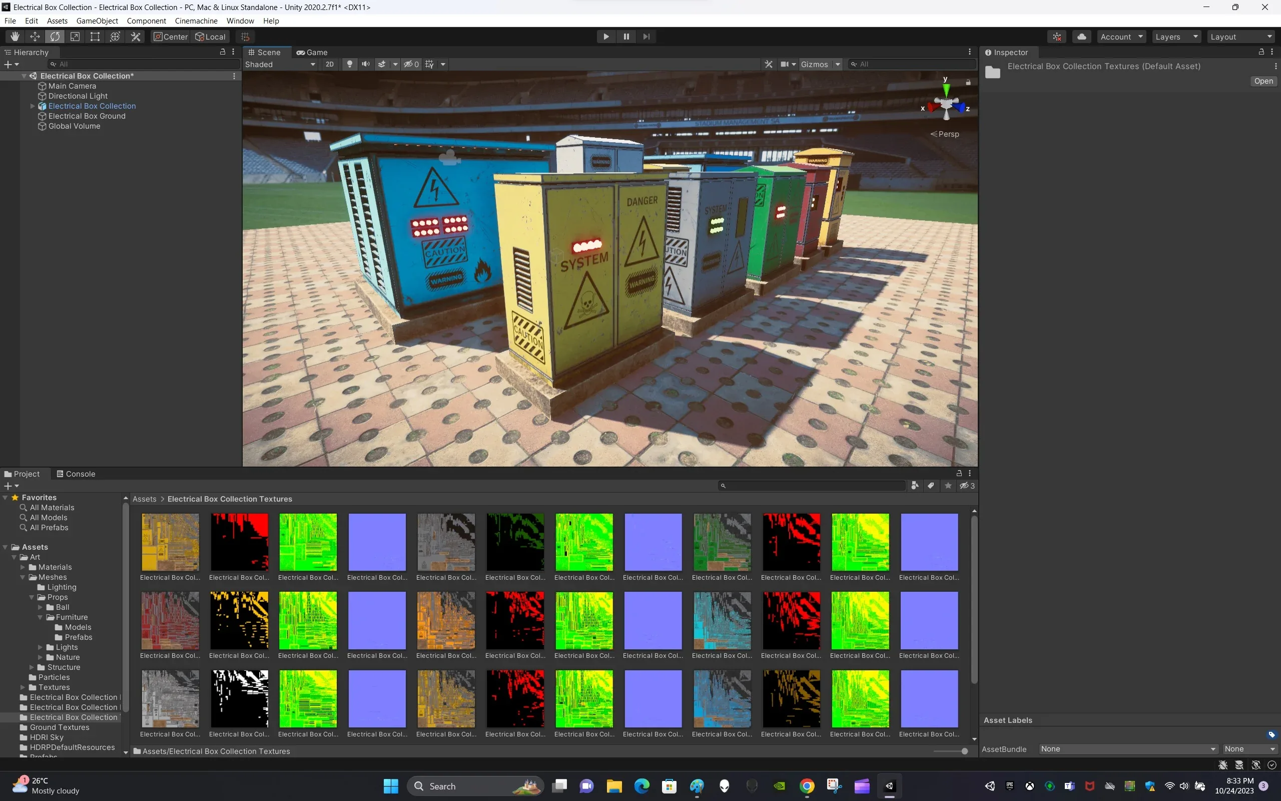
Task: Collapse the Furniture folder
Action: pyautogui.click(x=40, y=617)
